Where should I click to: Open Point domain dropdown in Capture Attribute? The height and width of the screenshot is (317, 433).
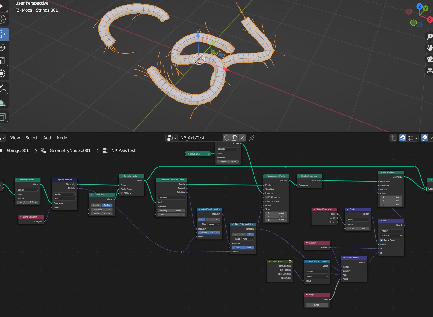tap(65, 199)
